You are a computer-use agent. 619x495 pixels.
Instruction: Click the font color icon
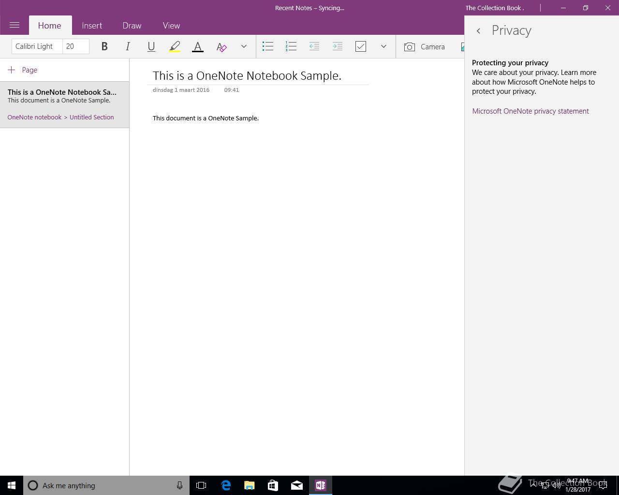click(x=198, y=46)
